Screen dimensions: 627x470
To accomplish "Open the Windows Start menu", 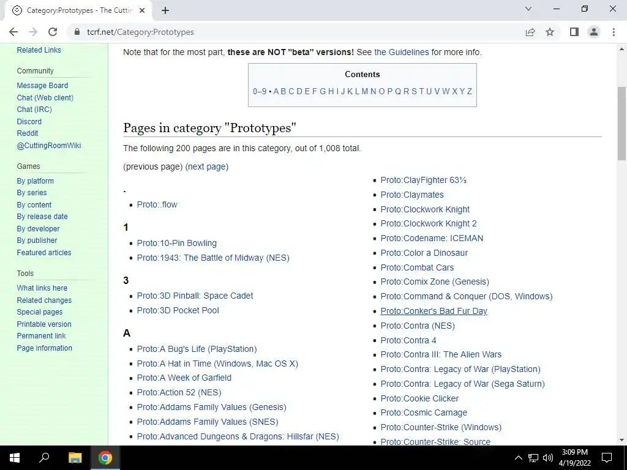I will (x=15, y=458).
